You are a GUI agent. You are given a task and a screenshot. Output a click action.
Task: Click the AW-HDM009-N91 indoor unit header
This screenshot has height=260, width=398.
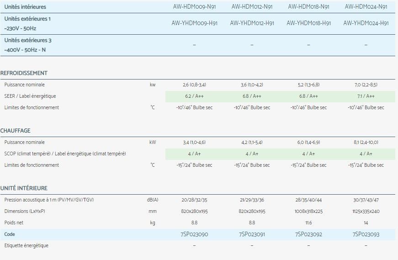tap(194, 7)
